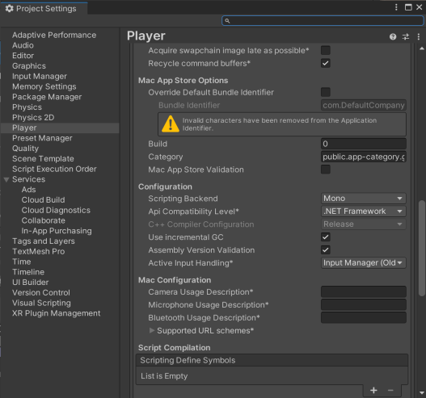
Task: Remove a Scripting Define Symbol with minus
Action: [x=390, y=390]
